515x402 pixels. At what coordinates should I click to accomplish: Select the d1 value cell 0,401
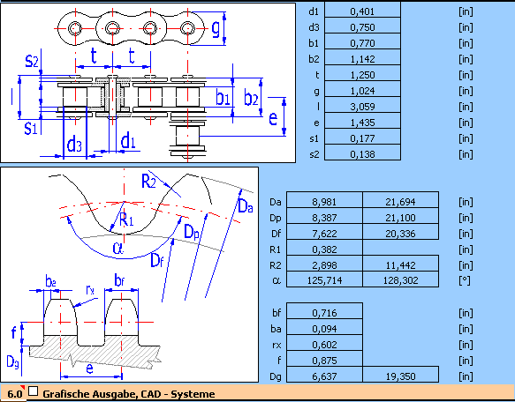[x=362, y=10]
